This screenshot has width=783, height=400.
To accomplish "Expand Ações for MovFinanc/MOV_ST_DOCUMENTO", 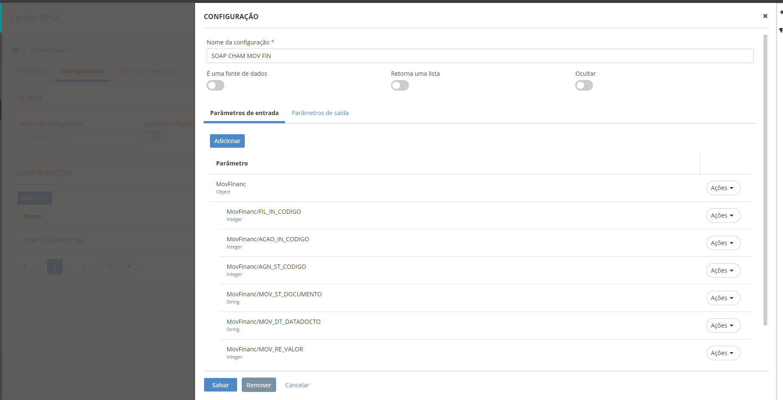I will pyautogui.click(x=723, y=298).
